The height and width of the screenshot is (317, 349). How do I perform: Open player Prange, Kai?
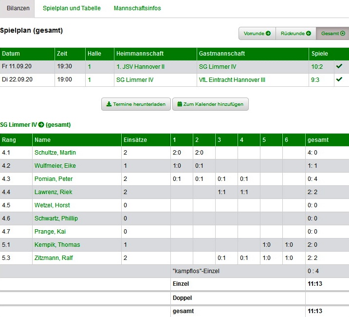coord(50,232)
